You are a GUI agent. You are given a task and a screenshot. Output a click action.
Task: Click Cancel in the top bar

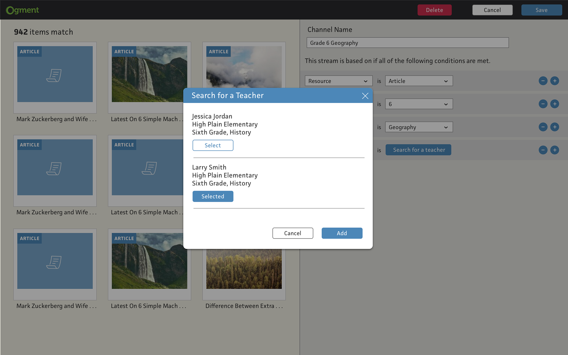(492, 10)
